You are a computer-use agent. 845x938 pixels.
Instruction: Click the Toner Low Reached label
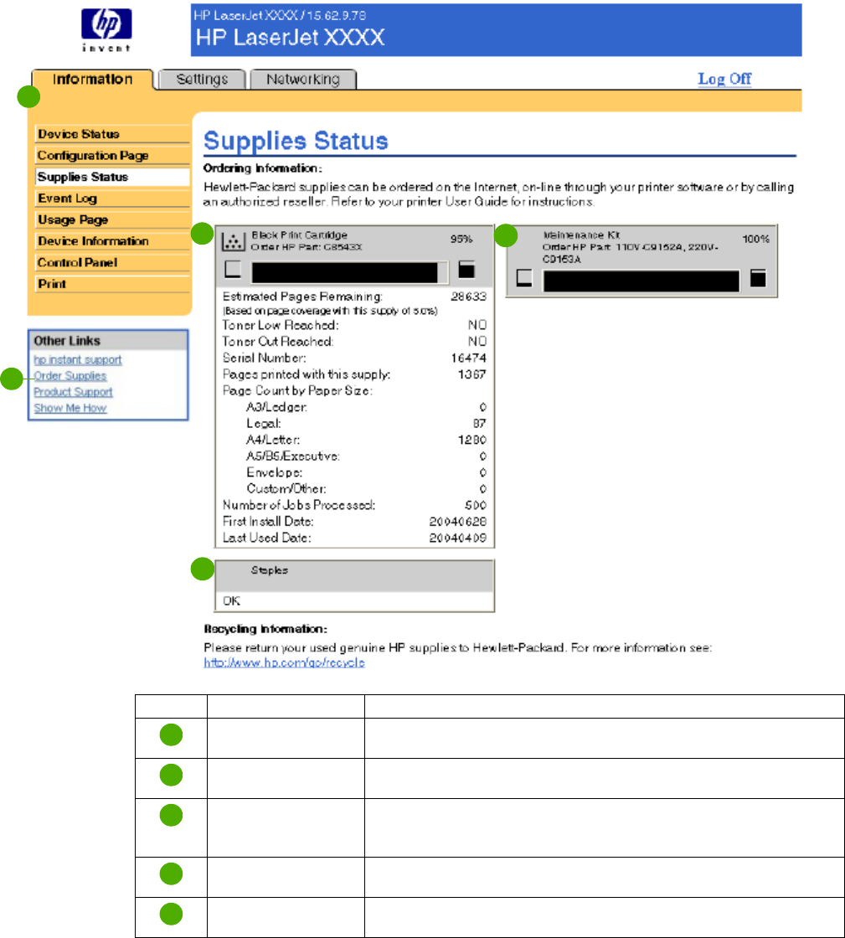point(281,326)
